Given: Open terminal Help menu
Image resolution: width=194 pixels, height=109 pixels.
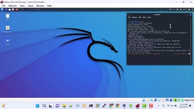Looking at the screenshot, I should 149,18.
